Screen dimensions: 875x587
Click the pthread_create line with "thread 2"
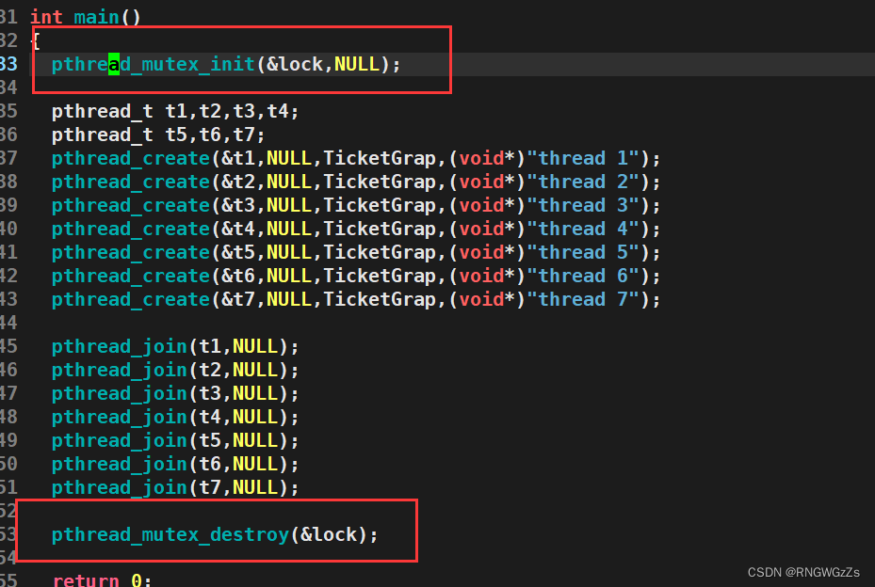coord(356,182)
